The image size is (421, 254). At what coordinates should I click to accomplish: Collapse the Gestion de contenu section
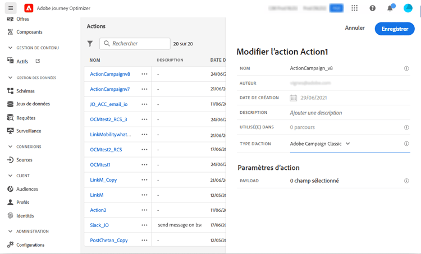pos(11,48)
